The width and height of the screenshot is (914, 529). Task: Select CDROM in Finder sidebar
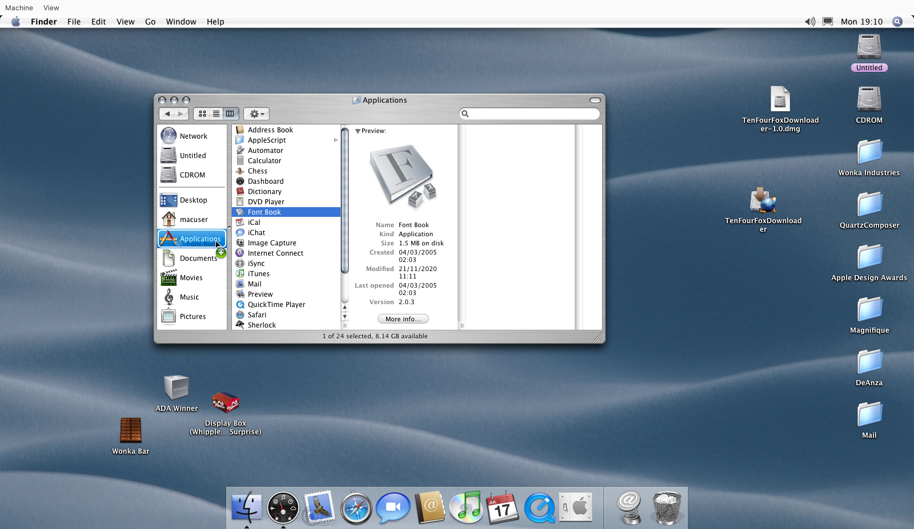(x=192, y=175)
